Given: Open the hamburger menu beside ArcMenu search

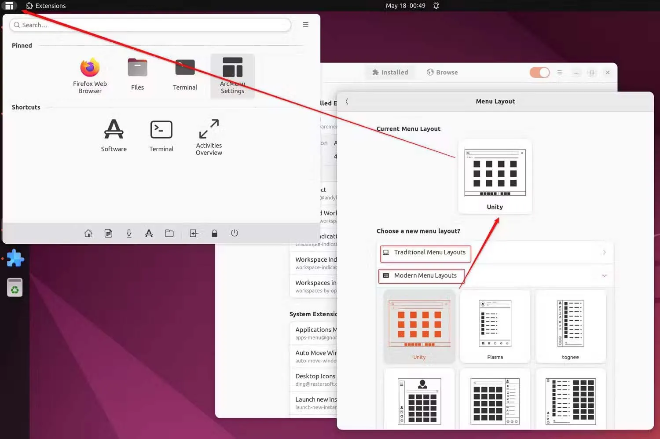Looking at the screenshot, I should click(x=305, y=25).
